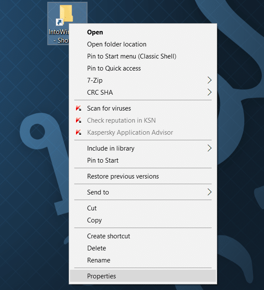Open the Send to entry
Image resolution: width=264 pixels, height=290 pixels.
tap(143, 192)
